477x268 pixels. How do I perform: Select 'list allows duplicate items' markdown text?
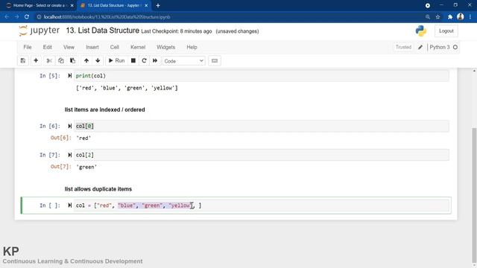coord(98,189)
